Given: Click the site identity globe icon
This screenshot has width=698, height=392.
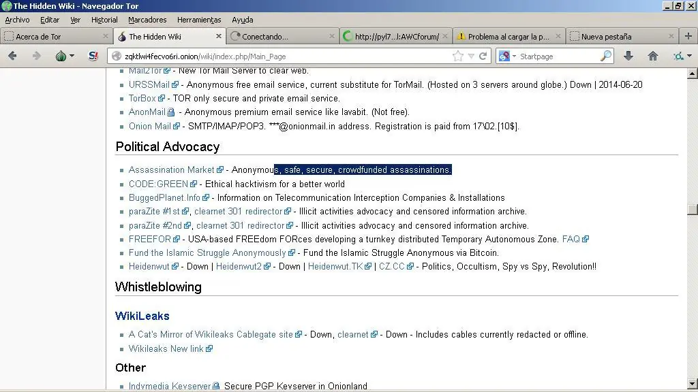Looking at the screenshot, I should 117,56.
